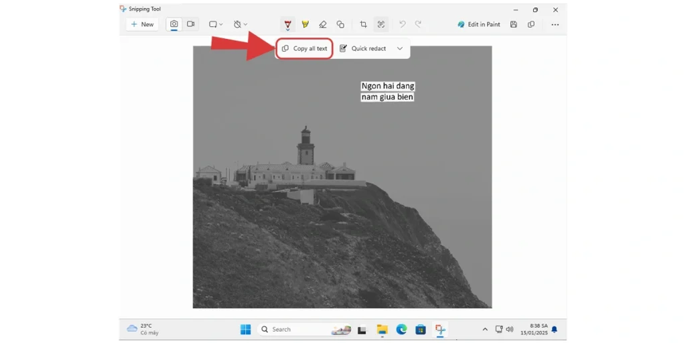The height and width of the screenshot is (343, 686).
Task: Click the Copy all text button
Action: 305,48
